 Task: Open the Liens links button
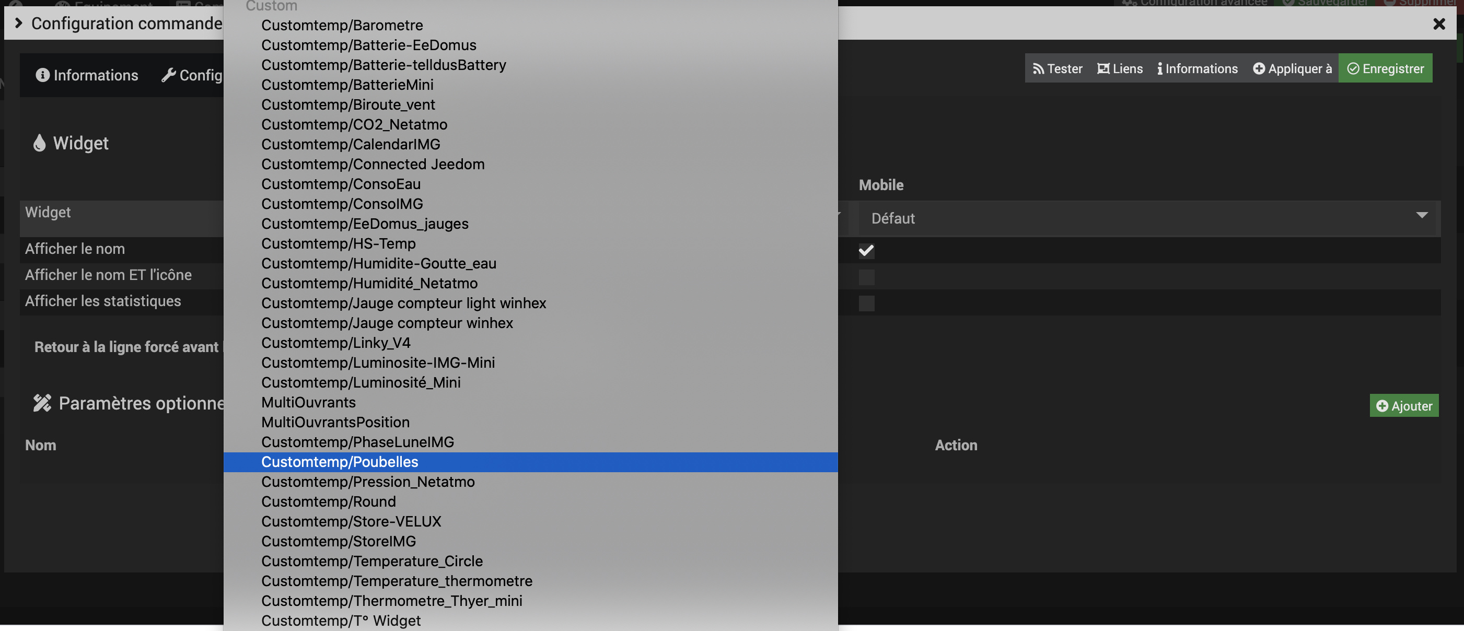(x=1119, y=69)
